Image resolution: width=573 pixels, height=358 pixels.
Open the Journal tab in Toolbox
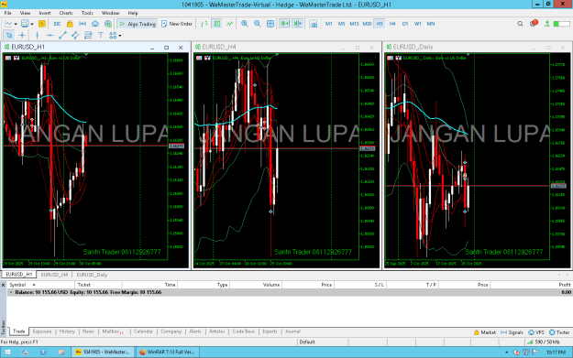[x=292, y=331]
